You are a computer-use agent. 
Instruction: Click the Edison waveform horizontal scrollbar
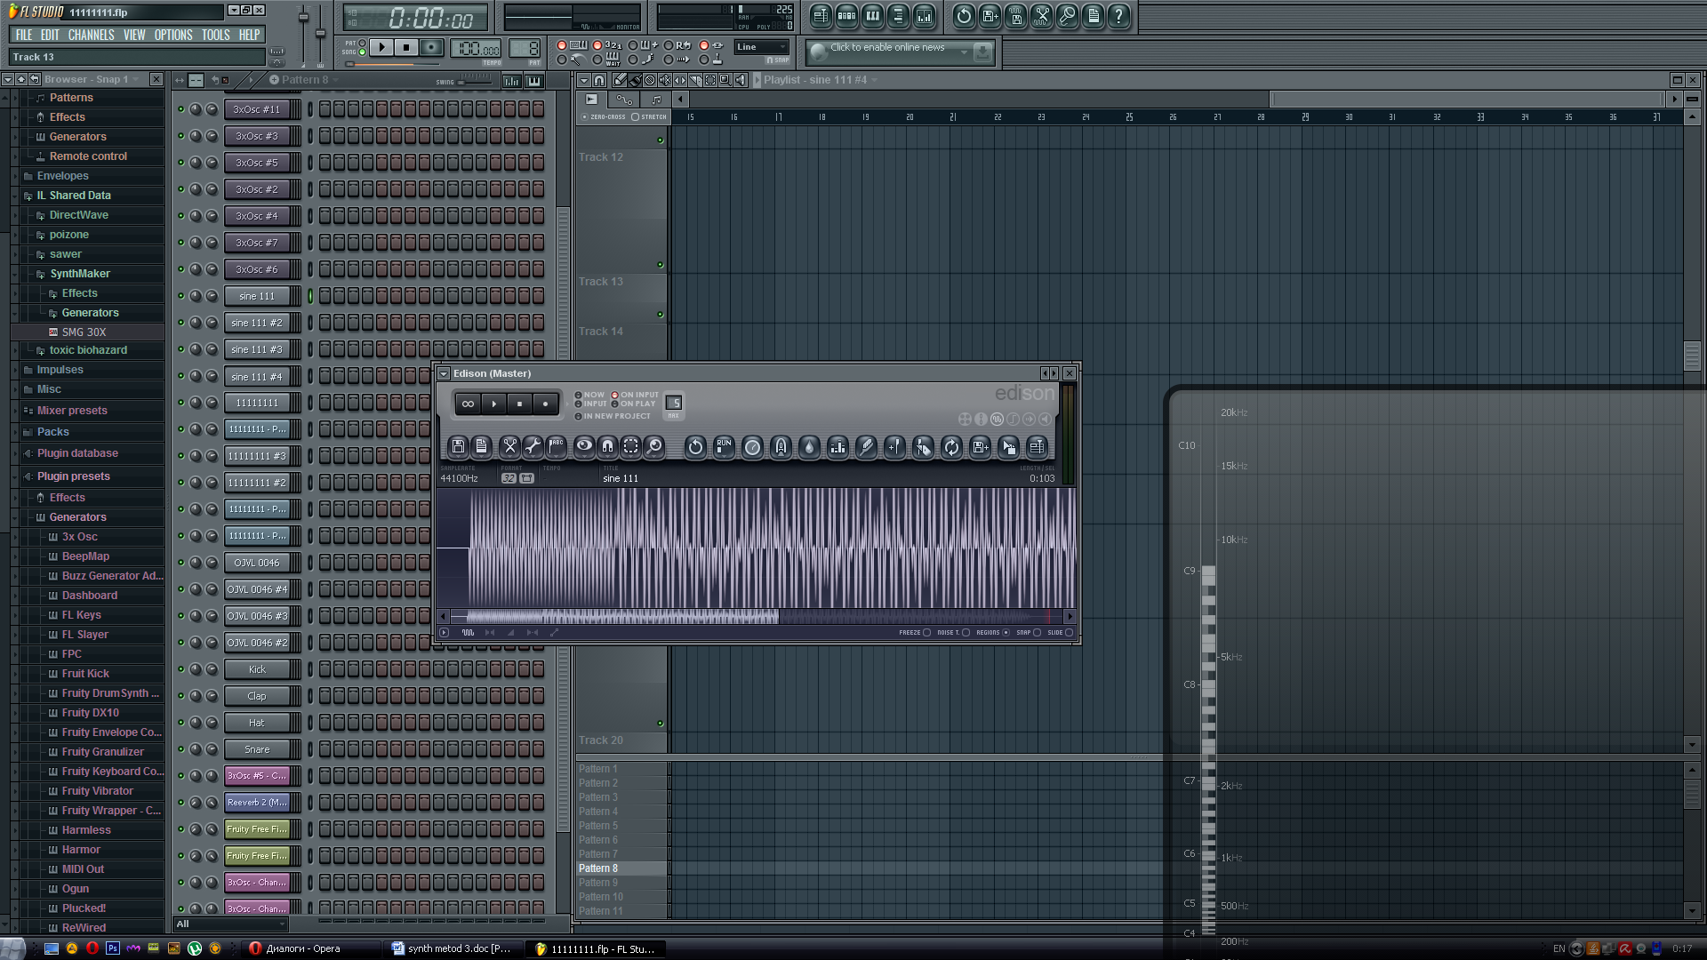[757, 616]
